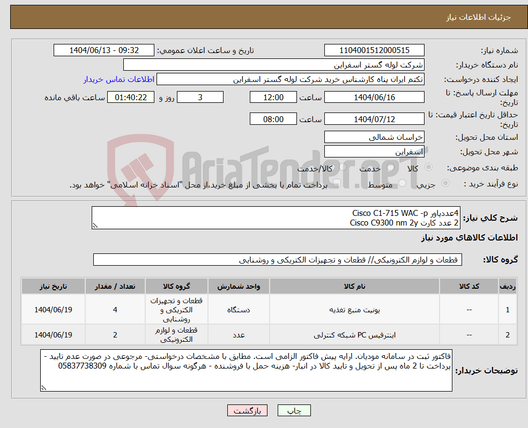
Task: Select the کالا/خدمت combined radio option
Action: coord(342,167)
